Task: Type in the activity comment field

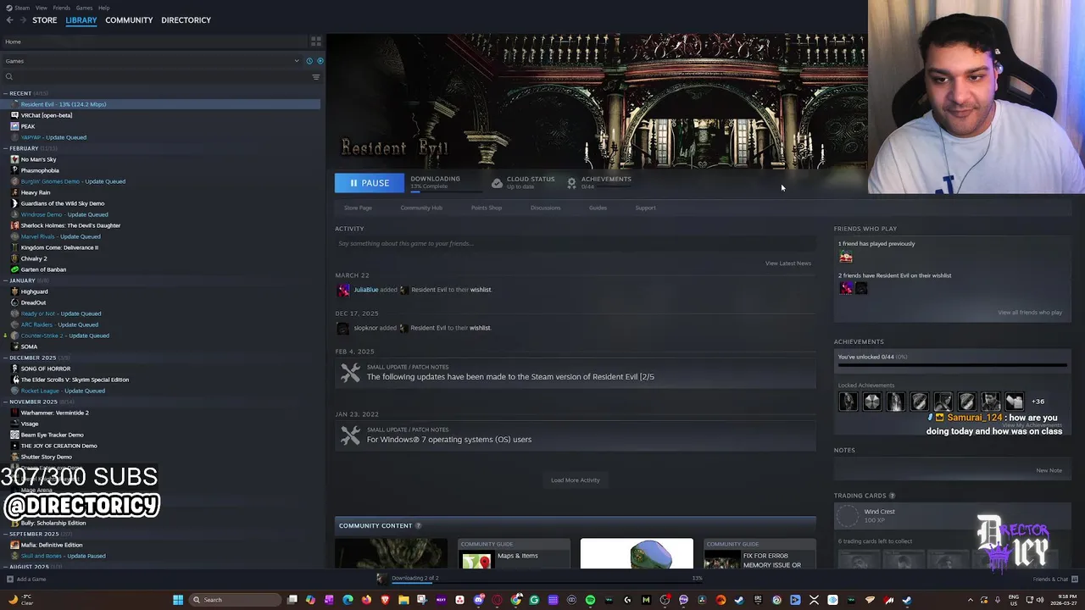Action: (575, 243)
